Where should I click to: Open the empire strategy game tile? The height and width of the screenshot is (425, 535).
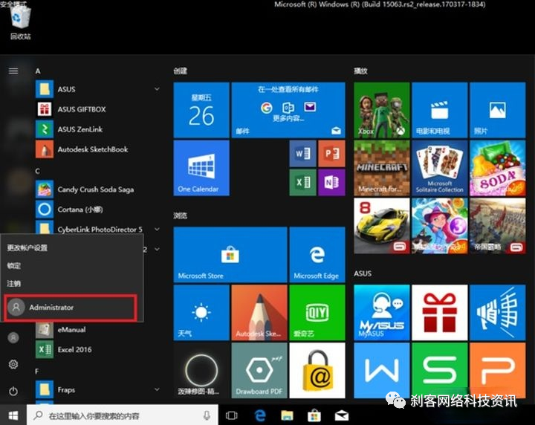pos(497,226)
